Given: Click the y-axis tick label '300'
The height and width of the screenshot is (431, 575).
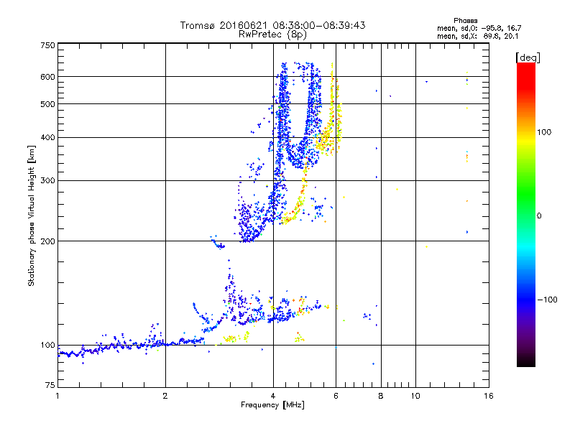Looking at the screenshot, I should pyautogui.click(x=48, y=181).
